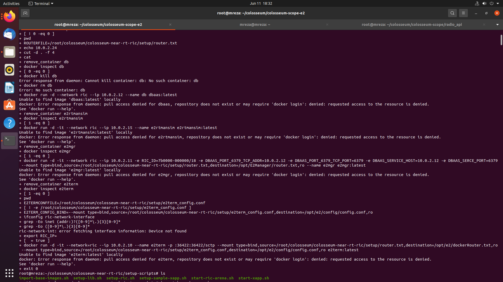Image resolution: width=503 pixels, height=282 pixels.
Task: Click the network status icon in the top bar
Action: (476, 3)
